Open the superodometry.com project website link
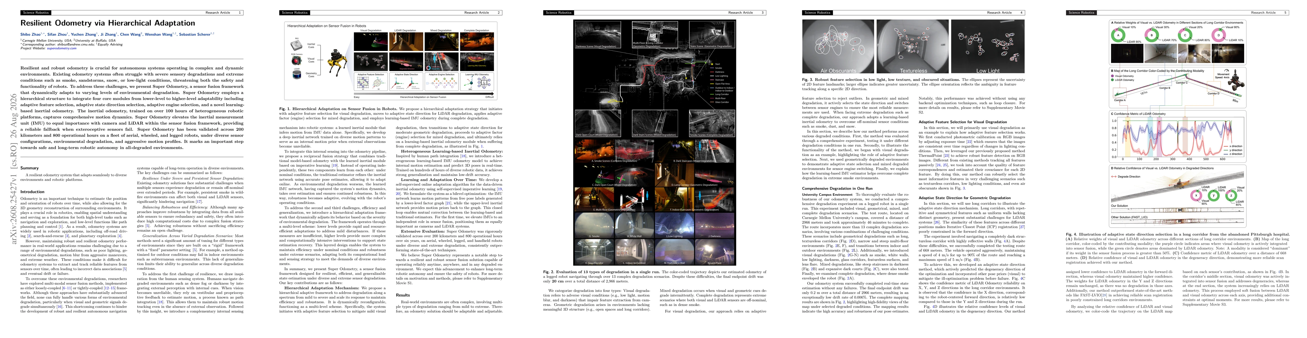 click(61, 48)
